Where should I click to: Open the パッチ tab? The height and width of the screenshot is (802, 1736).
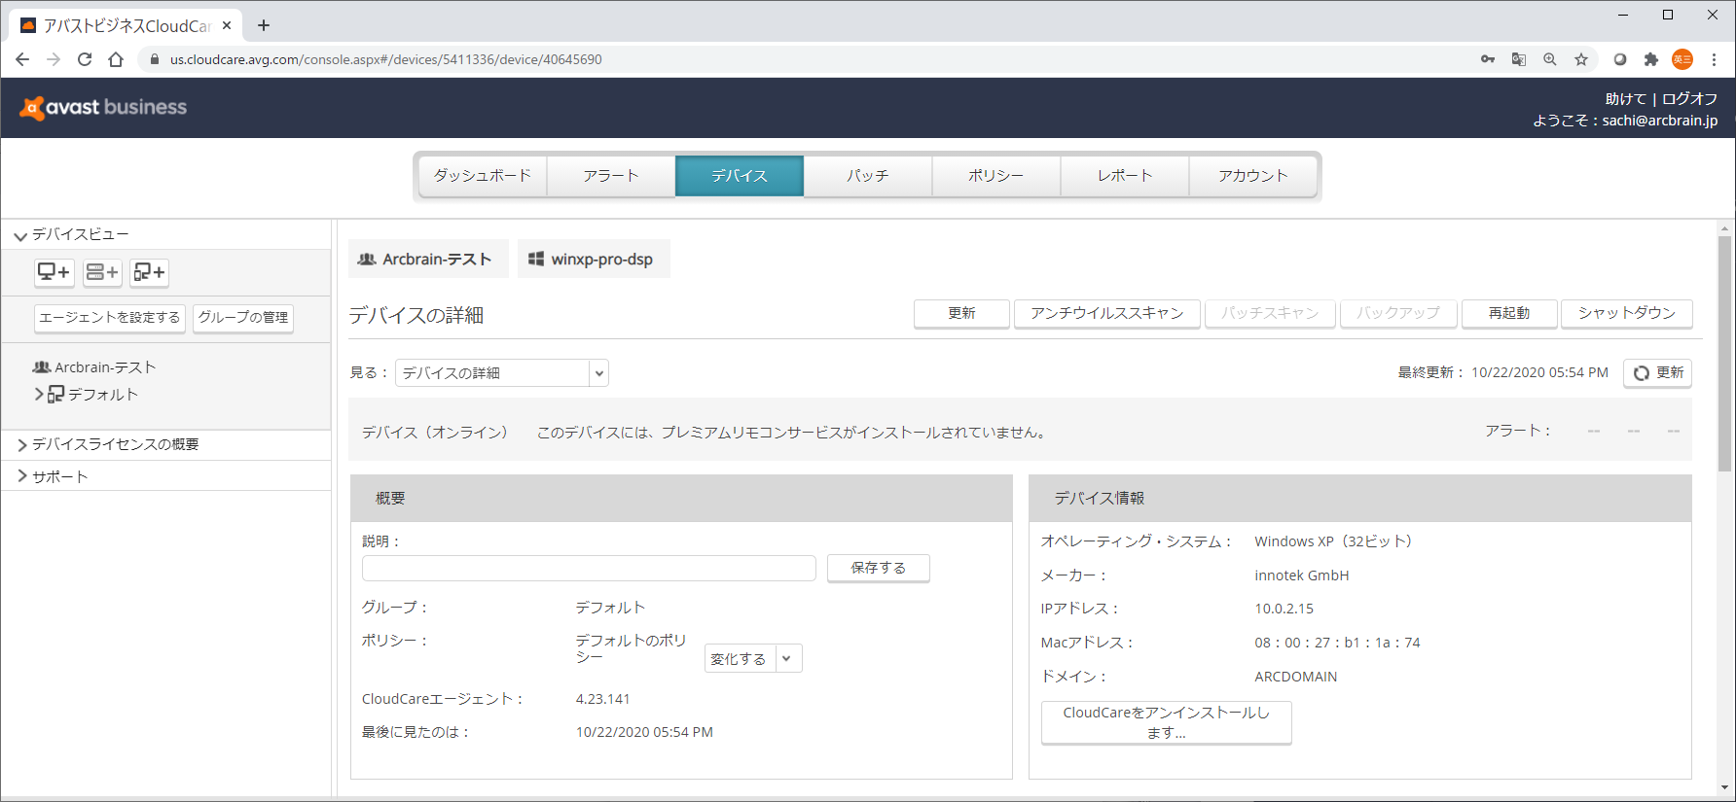[868, 176]
